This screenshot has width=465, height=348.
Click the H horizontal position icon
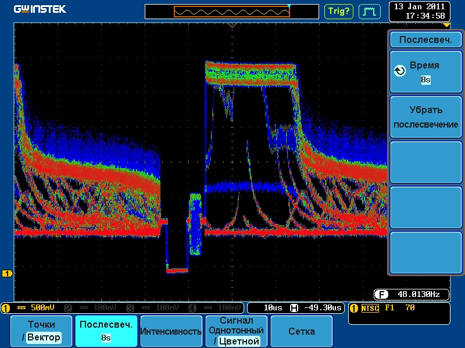tap(294, 307)
